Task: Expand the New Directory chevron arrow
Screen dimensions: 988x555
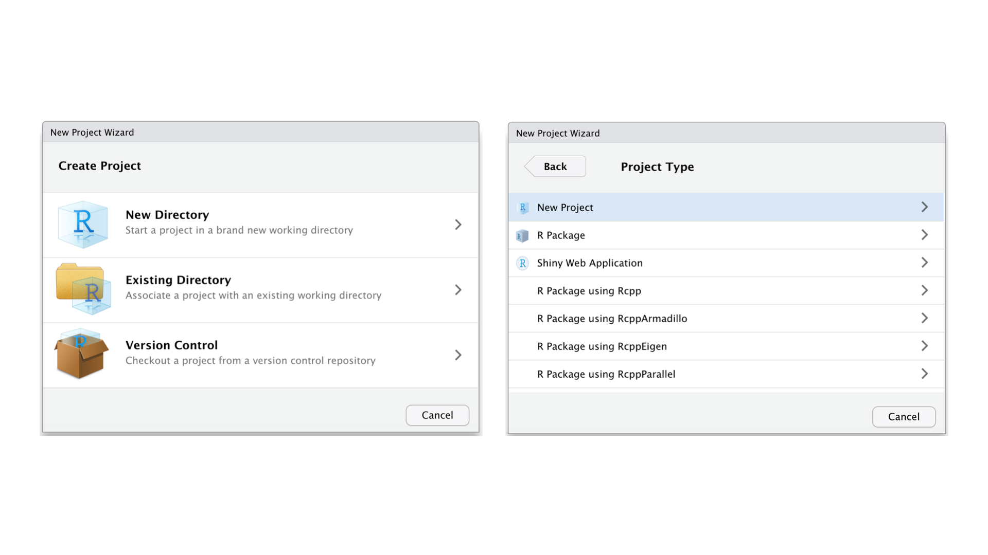Action: (x=458, y=225)
